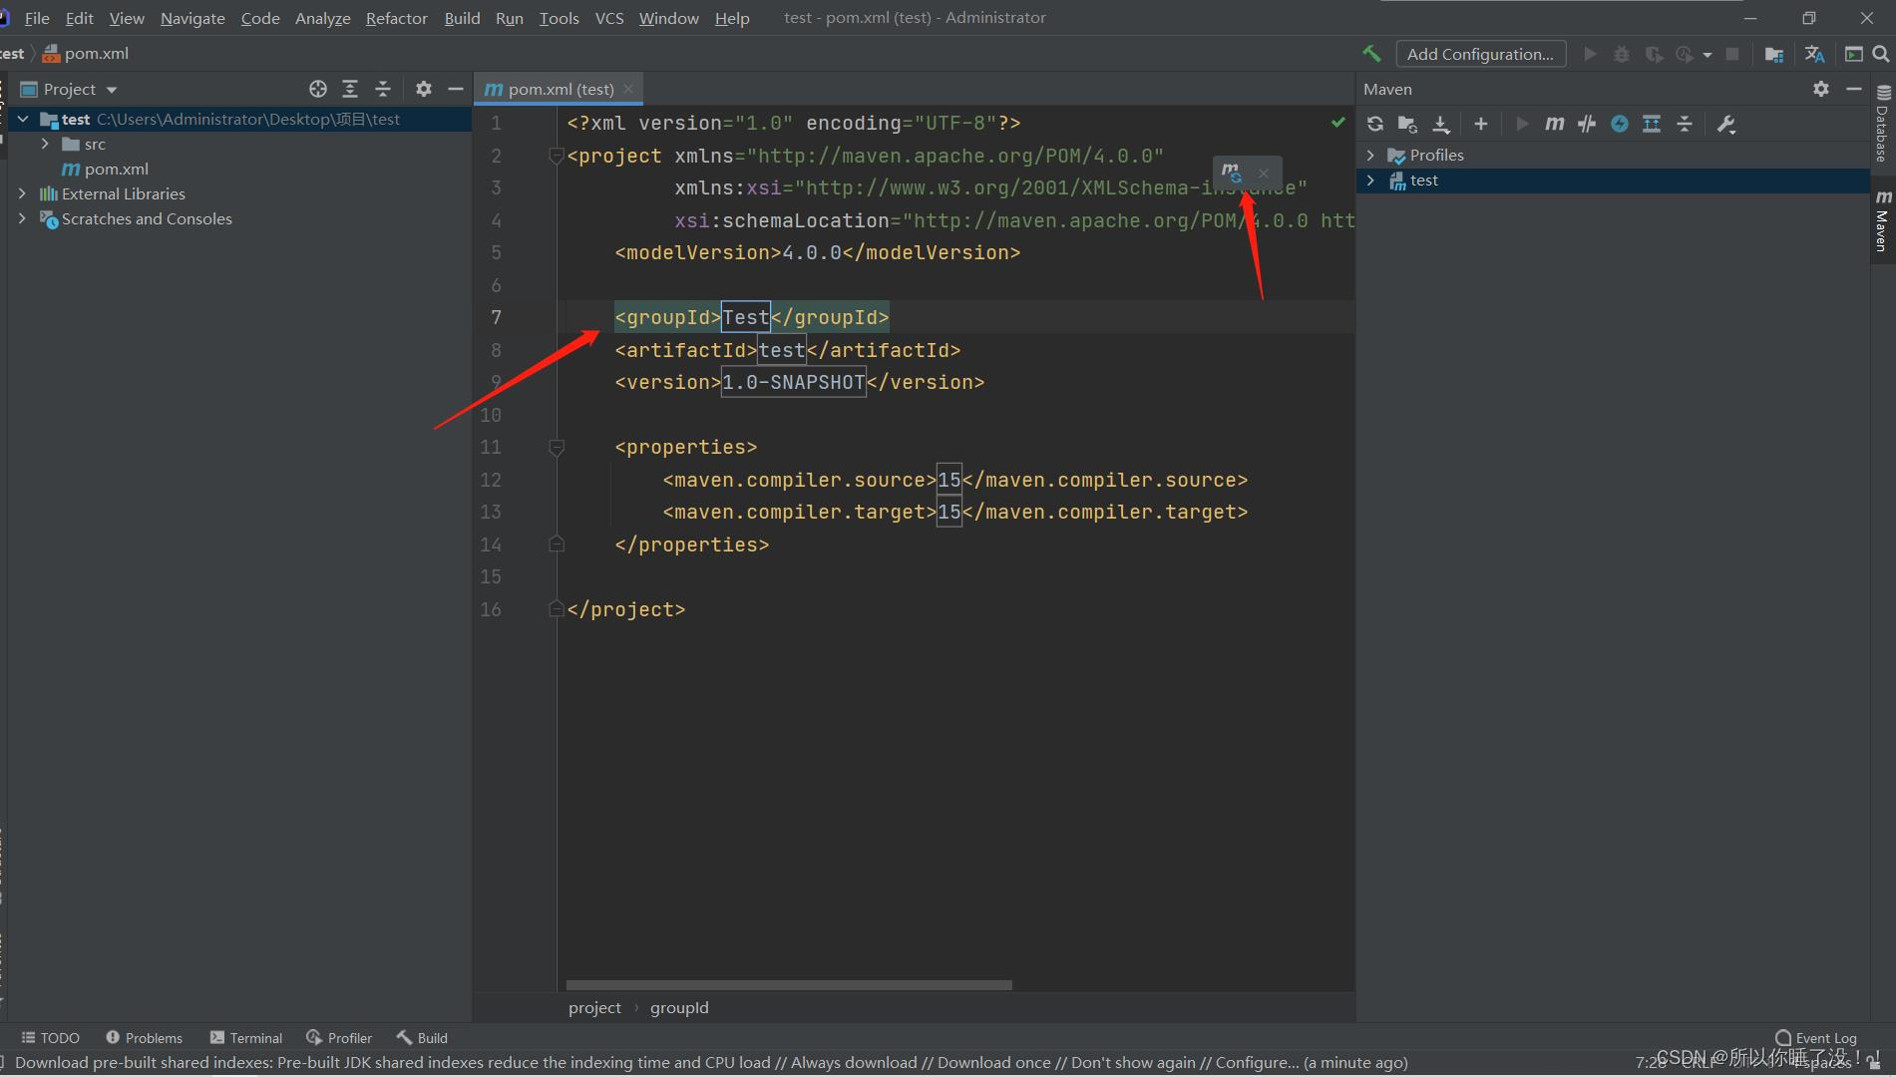Open the File menu
The width and height of the screenshot is (1896, 1077).
click(x=37, y=18)
